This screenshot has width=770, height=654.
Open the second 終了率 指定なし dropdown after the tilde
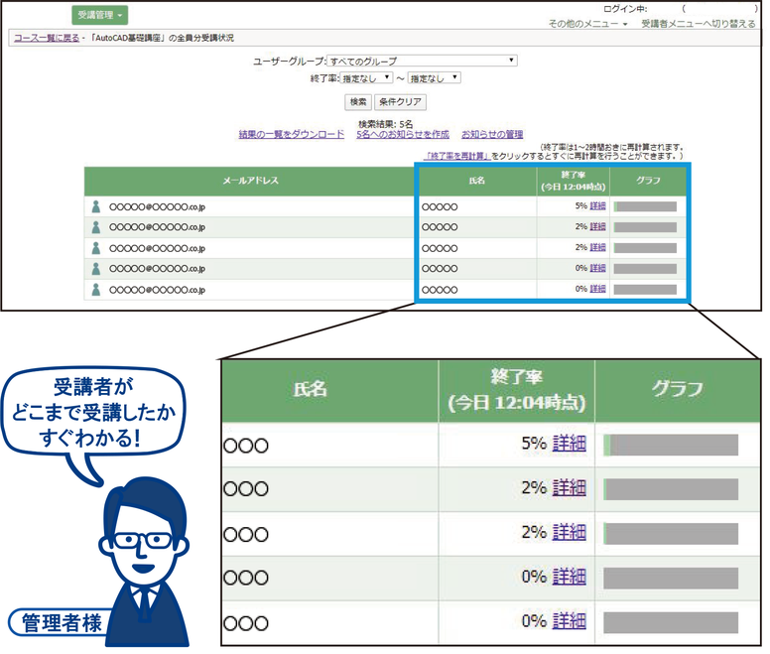tap(434, 77)
